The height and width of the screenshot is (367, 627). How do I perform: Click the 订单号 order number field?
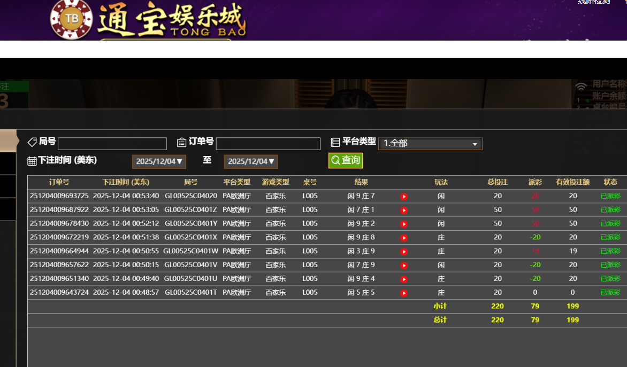pyautogui.click(x=268, y=144)
